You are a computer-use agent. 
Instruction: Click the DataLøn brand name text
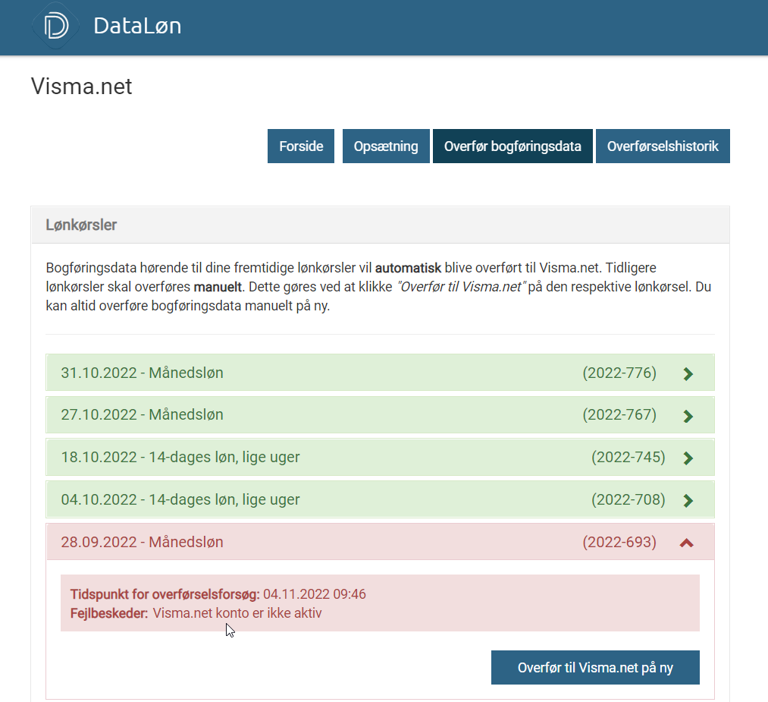coord(137,27)
